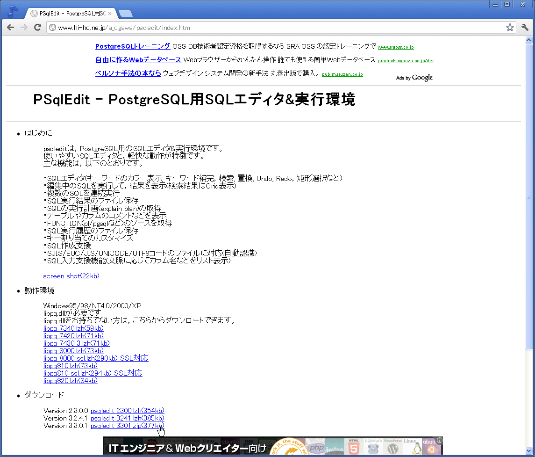Open the ad info button on the banner
Screen dimensions: 535x457
(439, 440)
